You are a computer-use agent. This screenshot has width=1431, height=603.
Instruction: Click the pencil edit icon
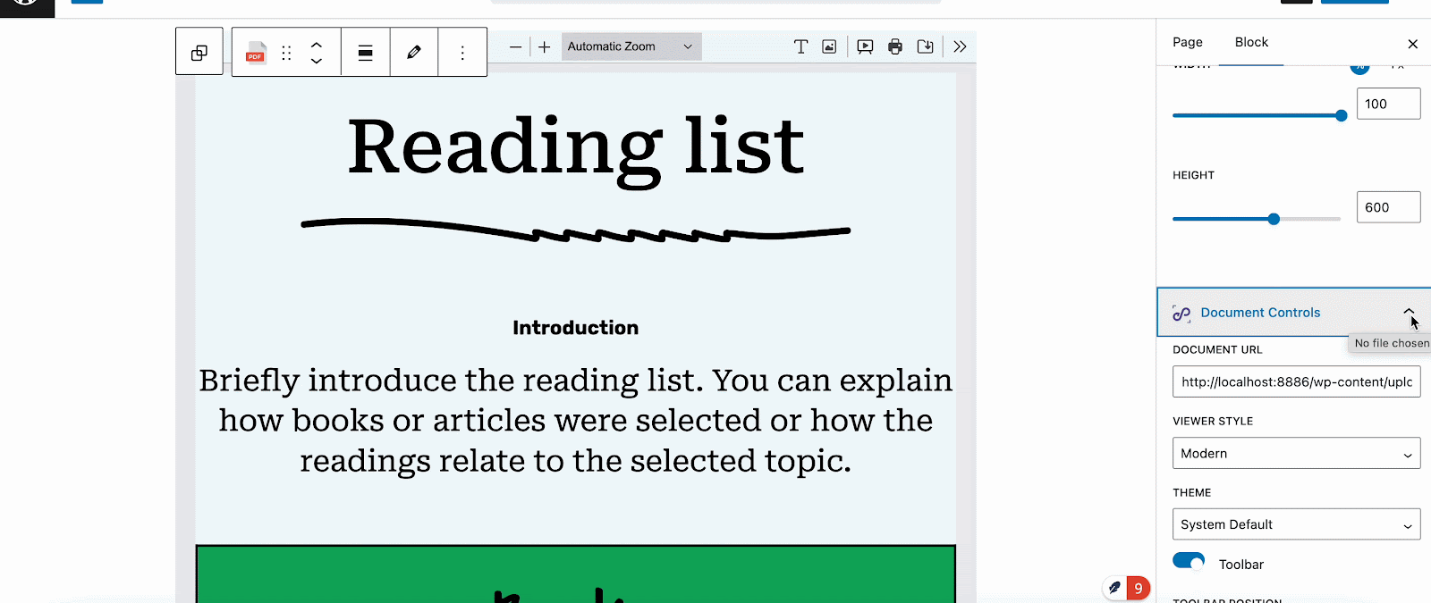click(414, 53)
